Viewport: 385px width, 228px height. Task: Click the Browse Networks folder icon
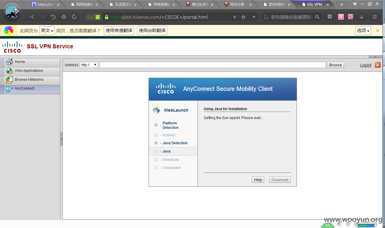click(x=9, y=80)
